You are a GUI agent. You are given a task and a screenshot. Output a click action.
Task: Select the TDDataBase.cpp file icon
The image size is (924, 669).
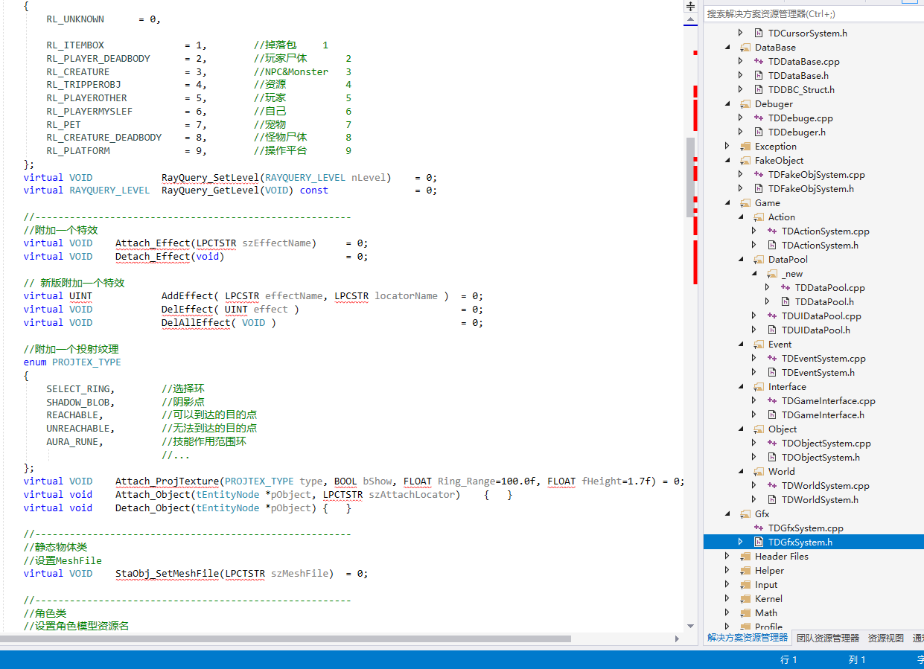pyautogui.click(x=759, y=62)
